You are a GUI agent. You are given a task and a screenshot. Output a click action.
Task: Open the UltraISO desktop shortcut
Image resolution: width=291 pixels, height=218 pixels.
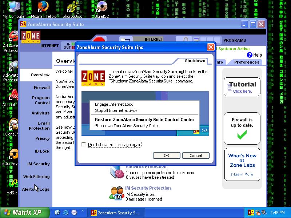click(101, 9)
